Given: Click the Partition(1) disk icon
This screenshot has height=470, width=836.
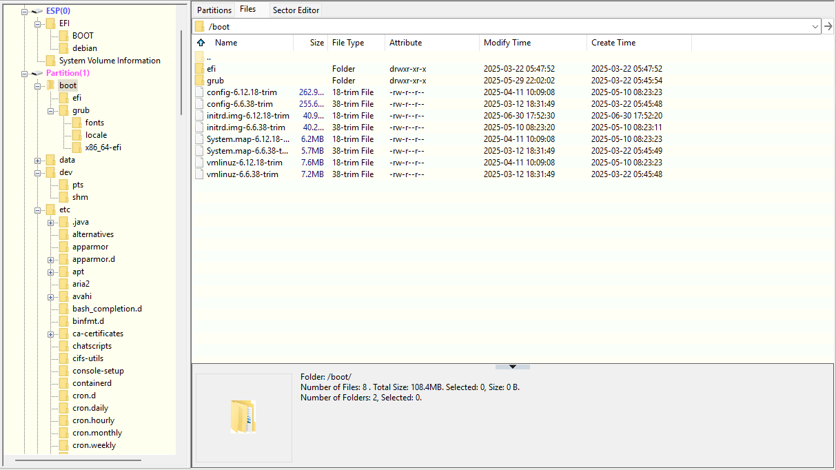Looking at the screenshot, I should (x=37, y=73).
